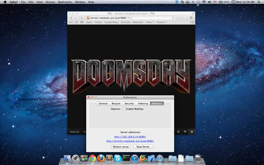The image size is (264, 165).
Task: Open iTunes from the Dock
Action: [135, 158]
